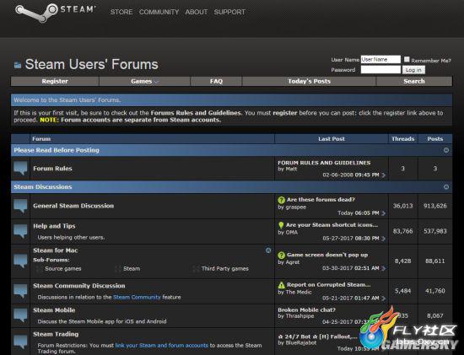
Task: Focus the User Name input field
Action: tap(380, 60)
